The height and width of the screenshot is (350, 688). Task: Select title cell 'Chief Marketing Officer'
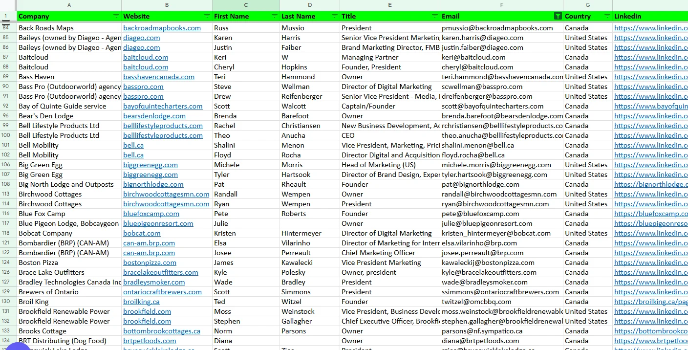(x=390, y=253)
